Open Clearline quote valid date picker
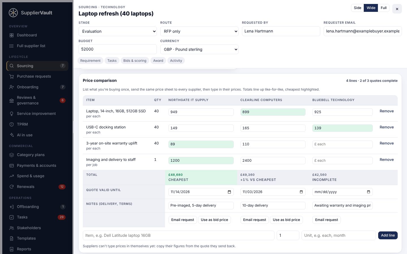407x254 pixels. click(x=301, y=192)
